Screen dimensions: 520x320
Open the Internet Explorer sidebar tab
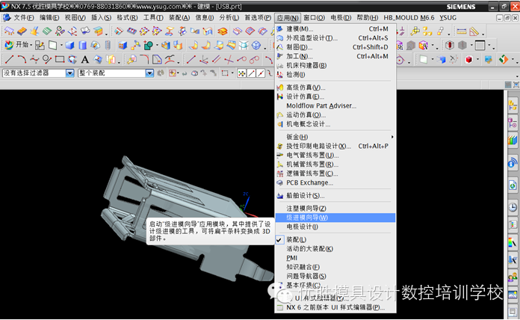(x=513, y=185)
